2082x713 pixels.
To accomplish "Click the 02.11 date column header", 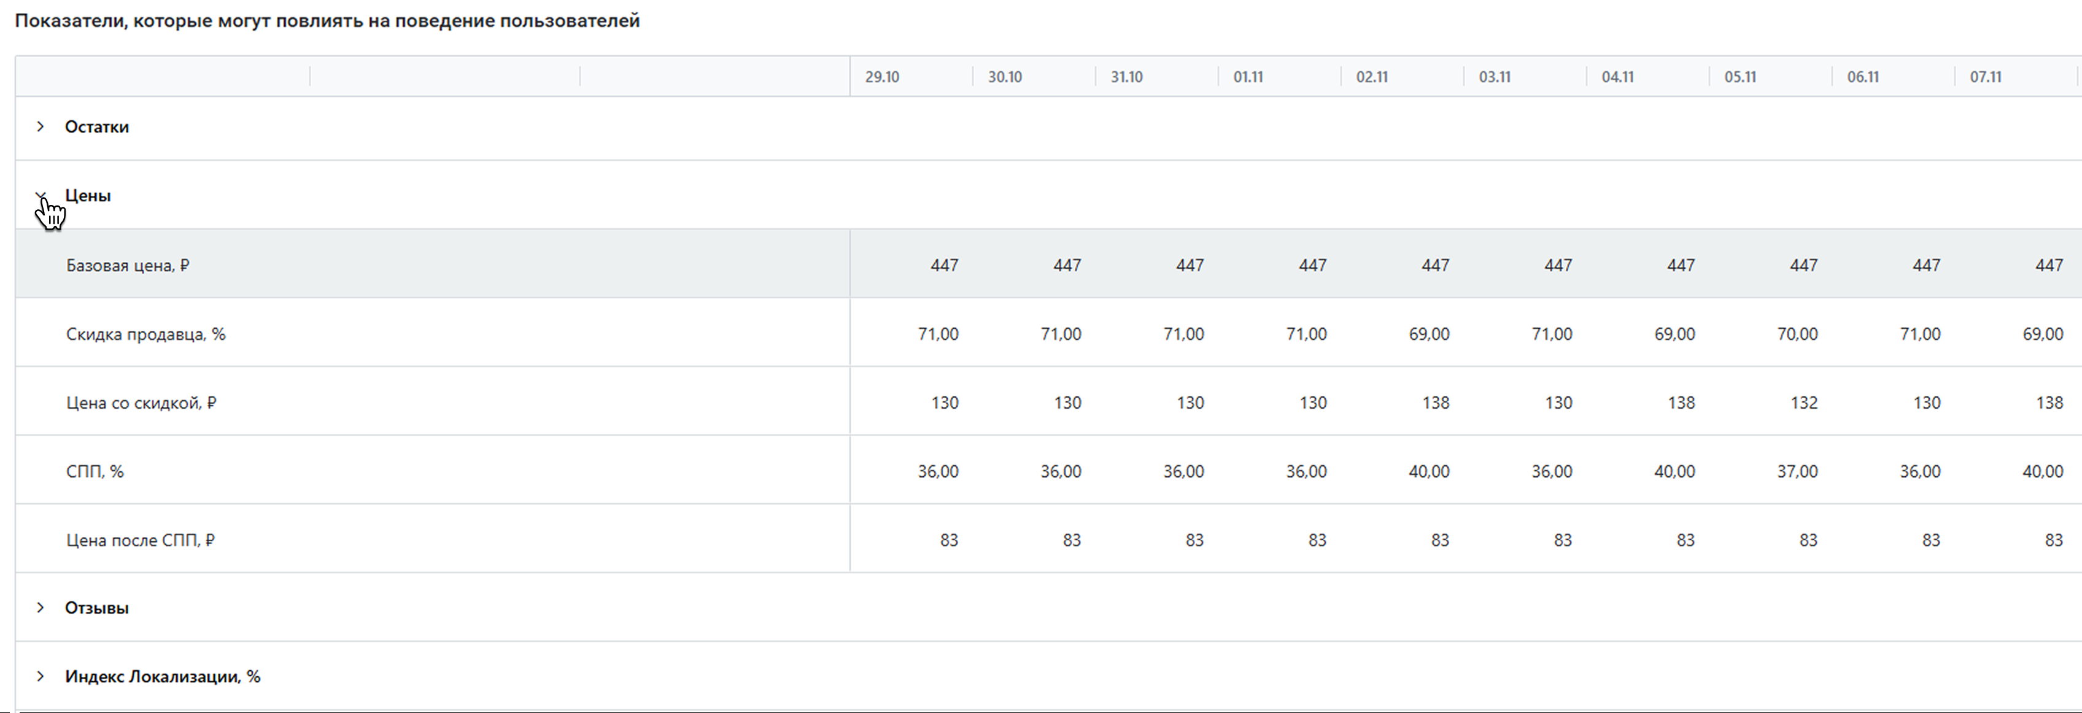I will (1372, 77).
